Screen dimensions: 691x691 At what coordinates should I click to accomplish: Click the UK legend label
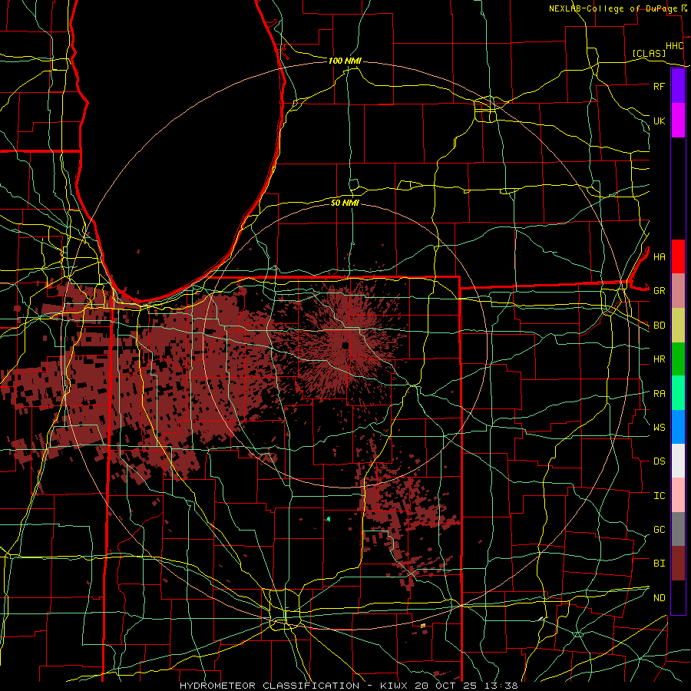pyautogui.click(x=660, y=121)
